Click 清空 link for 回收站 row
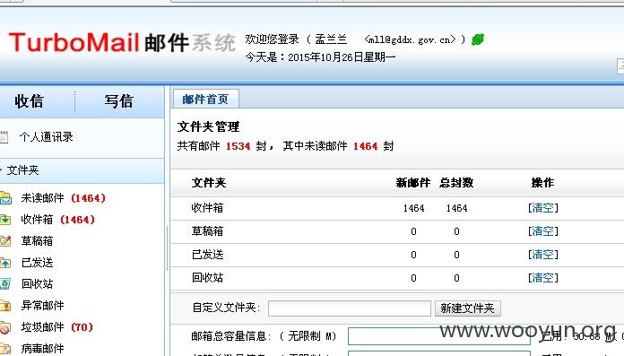The height and width of the screenshot is (356, 624). [543, 278]
